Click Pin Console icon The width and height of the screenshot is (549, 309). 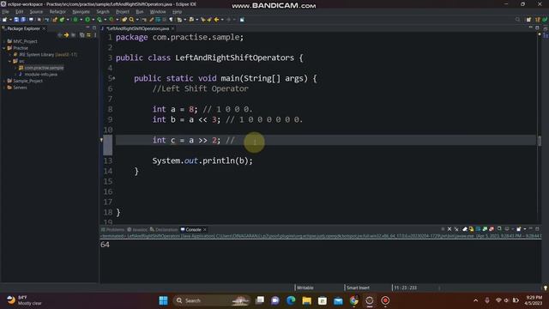[x=499, y=229]
